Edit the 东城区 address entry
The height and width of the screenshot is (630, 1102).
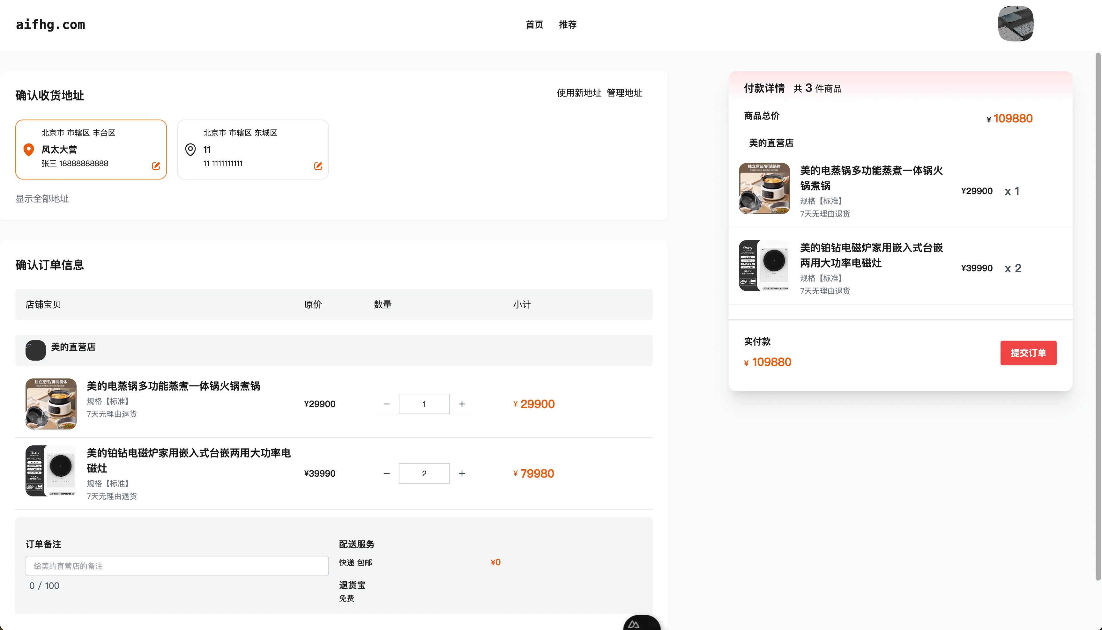(318, 166)
